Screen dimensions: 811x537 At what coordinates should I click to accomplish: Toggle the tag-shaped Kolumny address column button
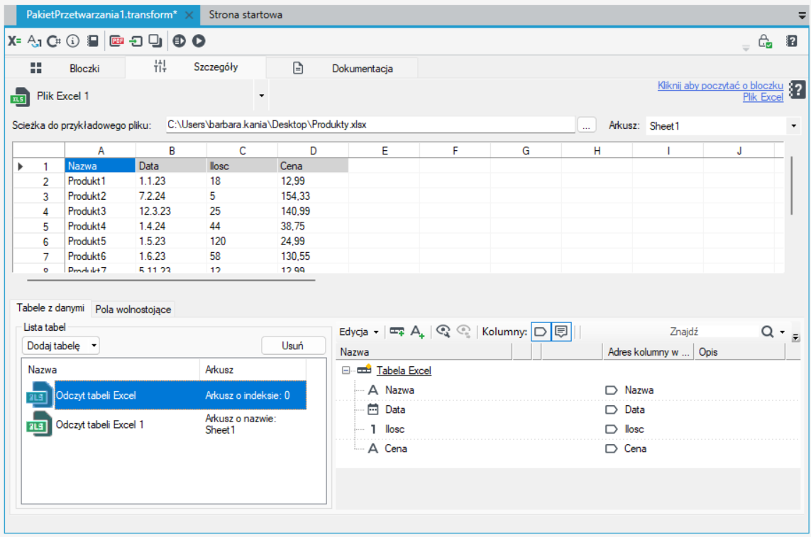tap(541, 332)
